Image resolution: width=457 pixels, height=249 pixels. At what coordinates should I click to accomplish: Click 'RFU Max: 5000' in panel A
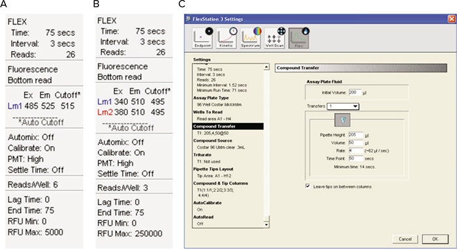[35, 232]
